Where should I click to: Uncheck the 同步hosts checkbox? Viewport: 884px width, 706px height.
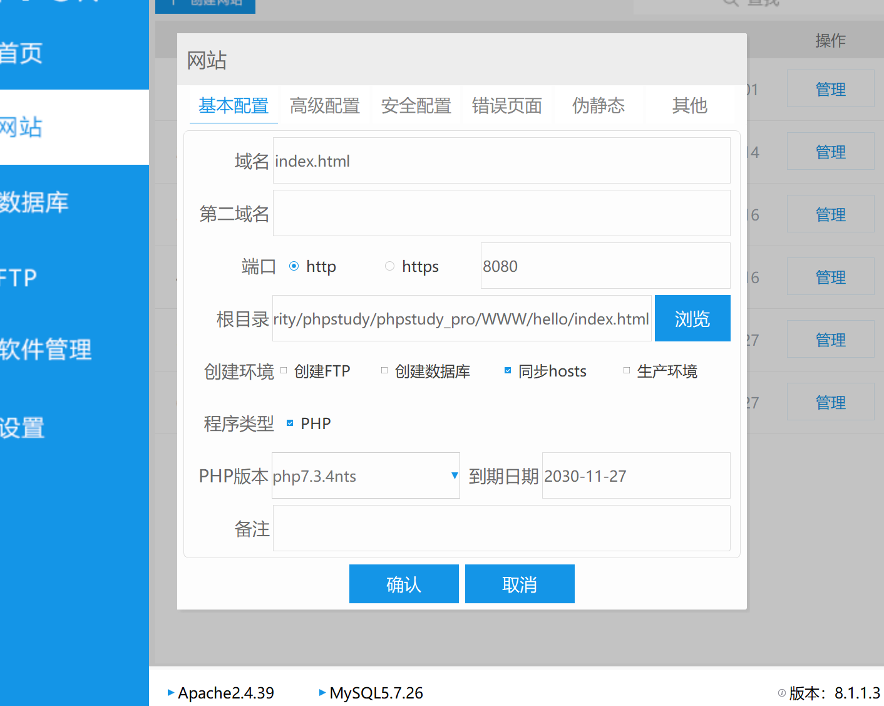pos(508,370)
